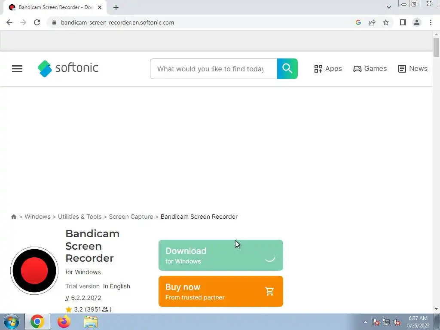Screen dimensions: 440x330
Task: Click the breadcrumb home icon
Action: click(x=13, y=217)
